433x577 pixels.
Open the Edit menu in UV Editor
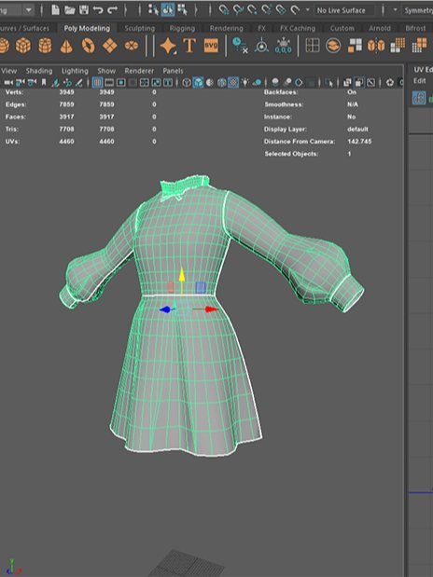[419, 80]
